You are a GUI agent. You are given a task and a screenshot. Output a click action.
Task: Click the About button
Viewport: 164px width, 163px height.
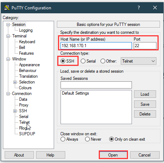(19, 155)
